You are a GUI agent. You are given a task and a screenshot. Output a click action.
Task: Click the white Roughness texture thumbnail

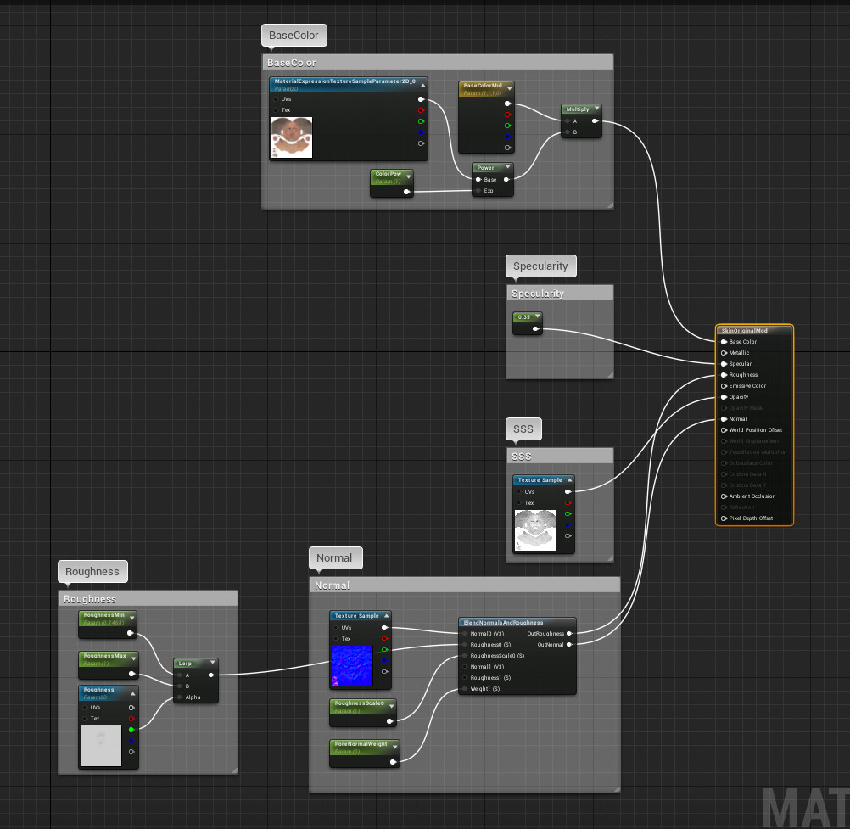[101, 746]
